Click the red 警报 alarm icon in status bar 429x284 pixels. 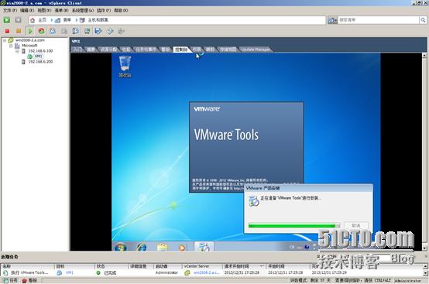tap(24, 280)
